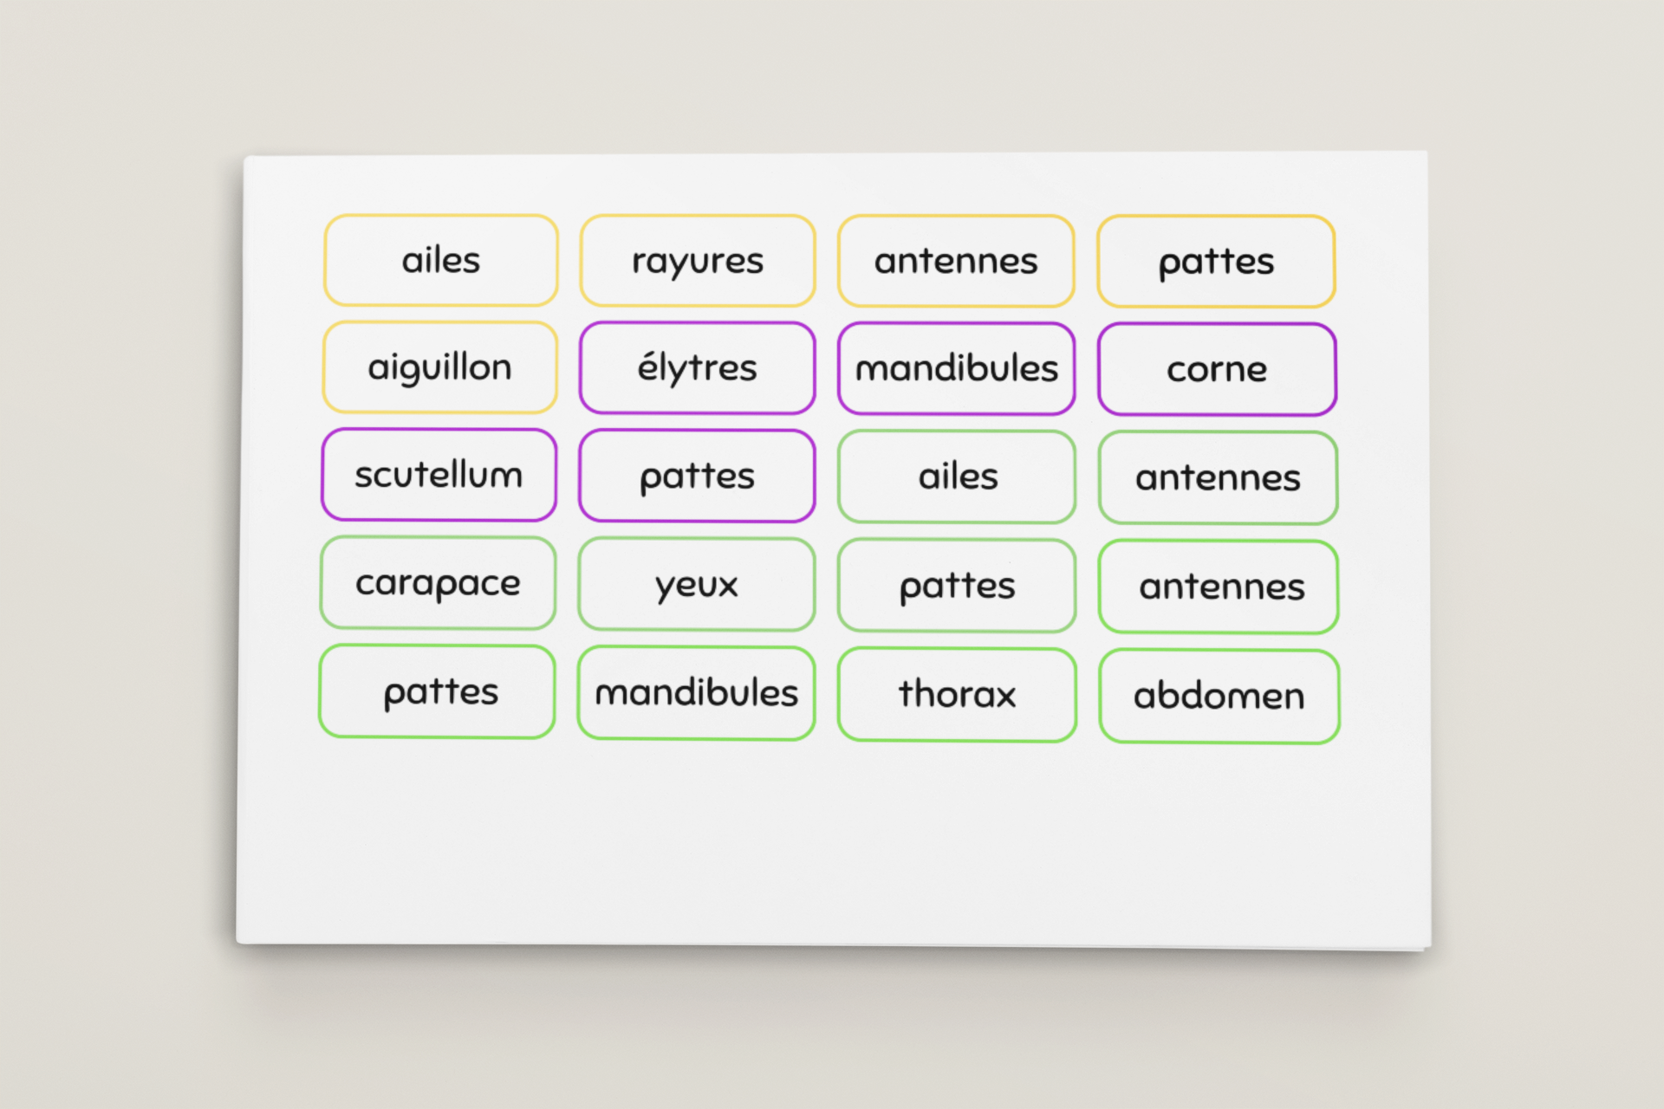1664x1109 pixels.
Task: Click the purple-bordered mandibules label
Action: 956,369
